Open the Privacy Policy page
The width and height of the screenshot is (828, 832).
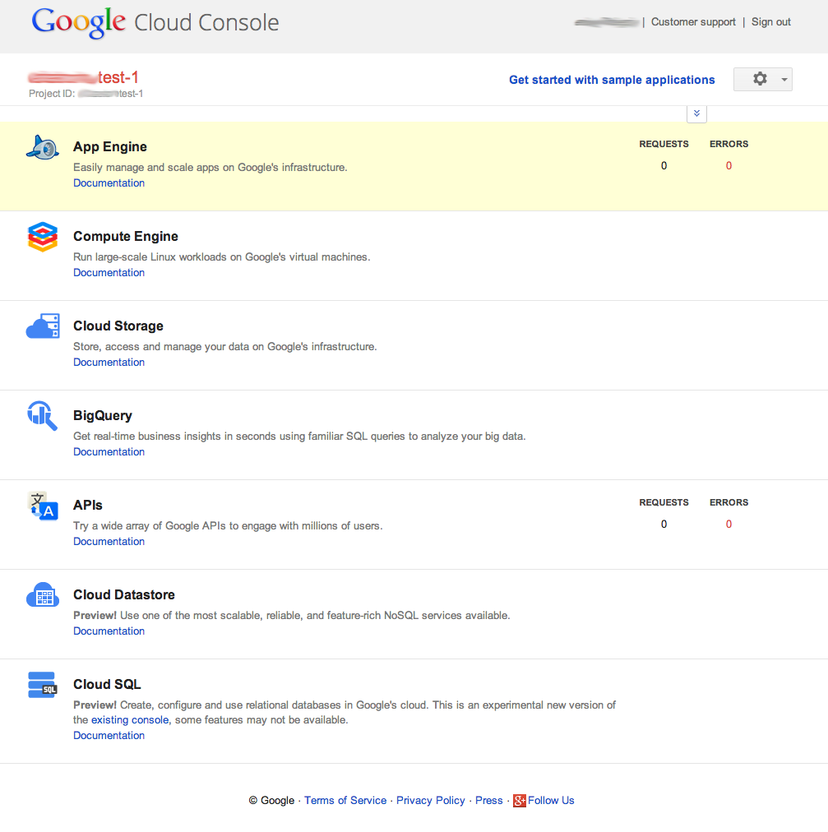click(430, 800)
